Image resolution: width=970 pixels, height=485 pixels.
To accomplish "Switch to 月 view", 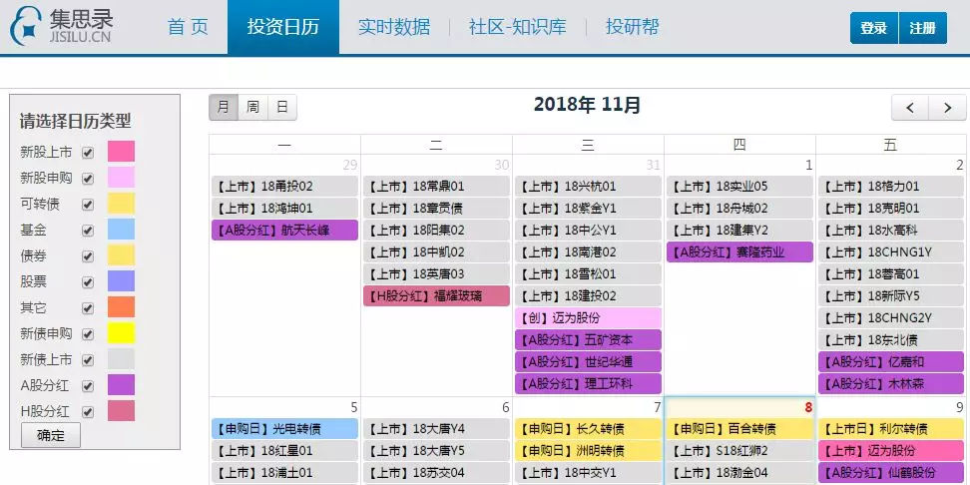I will click(x=224, y=107).
